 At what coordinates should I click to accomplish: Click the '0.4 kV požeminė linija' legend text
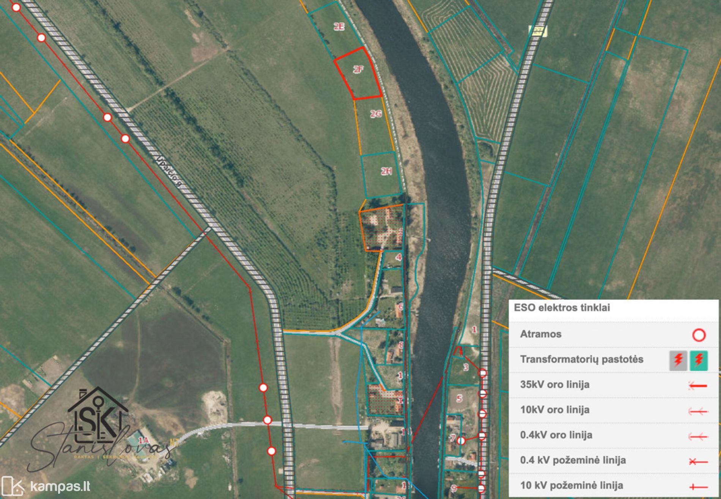pos(573,460)
